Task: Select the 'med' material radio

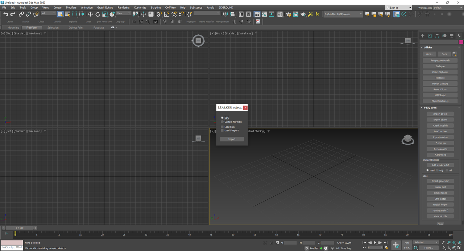Action: point(428,170)
